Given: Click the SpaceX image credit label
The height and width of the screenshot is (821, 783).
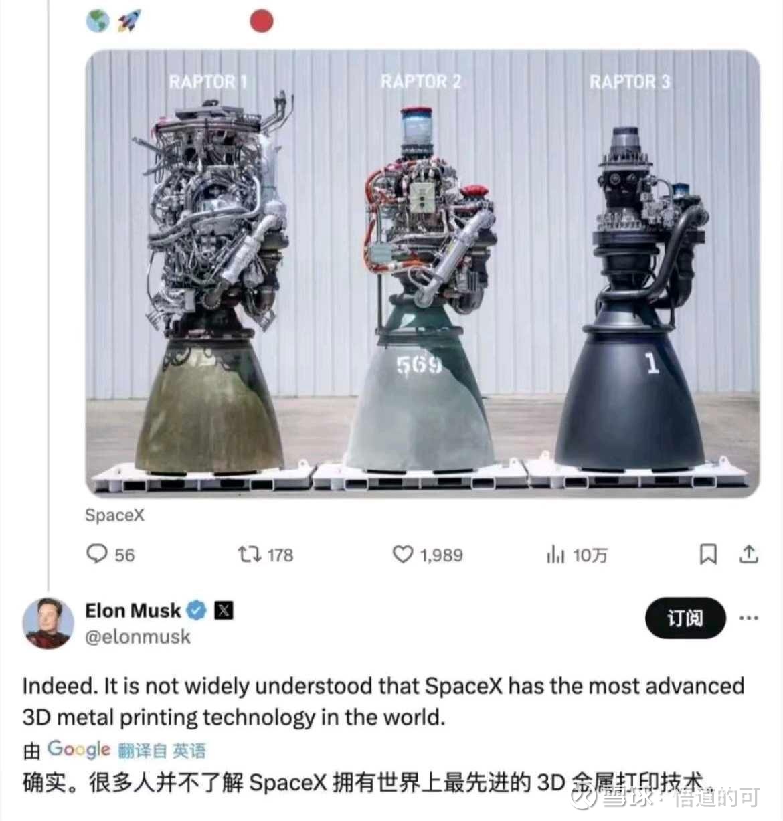Looking at the screenshot, I should point(114,515).
